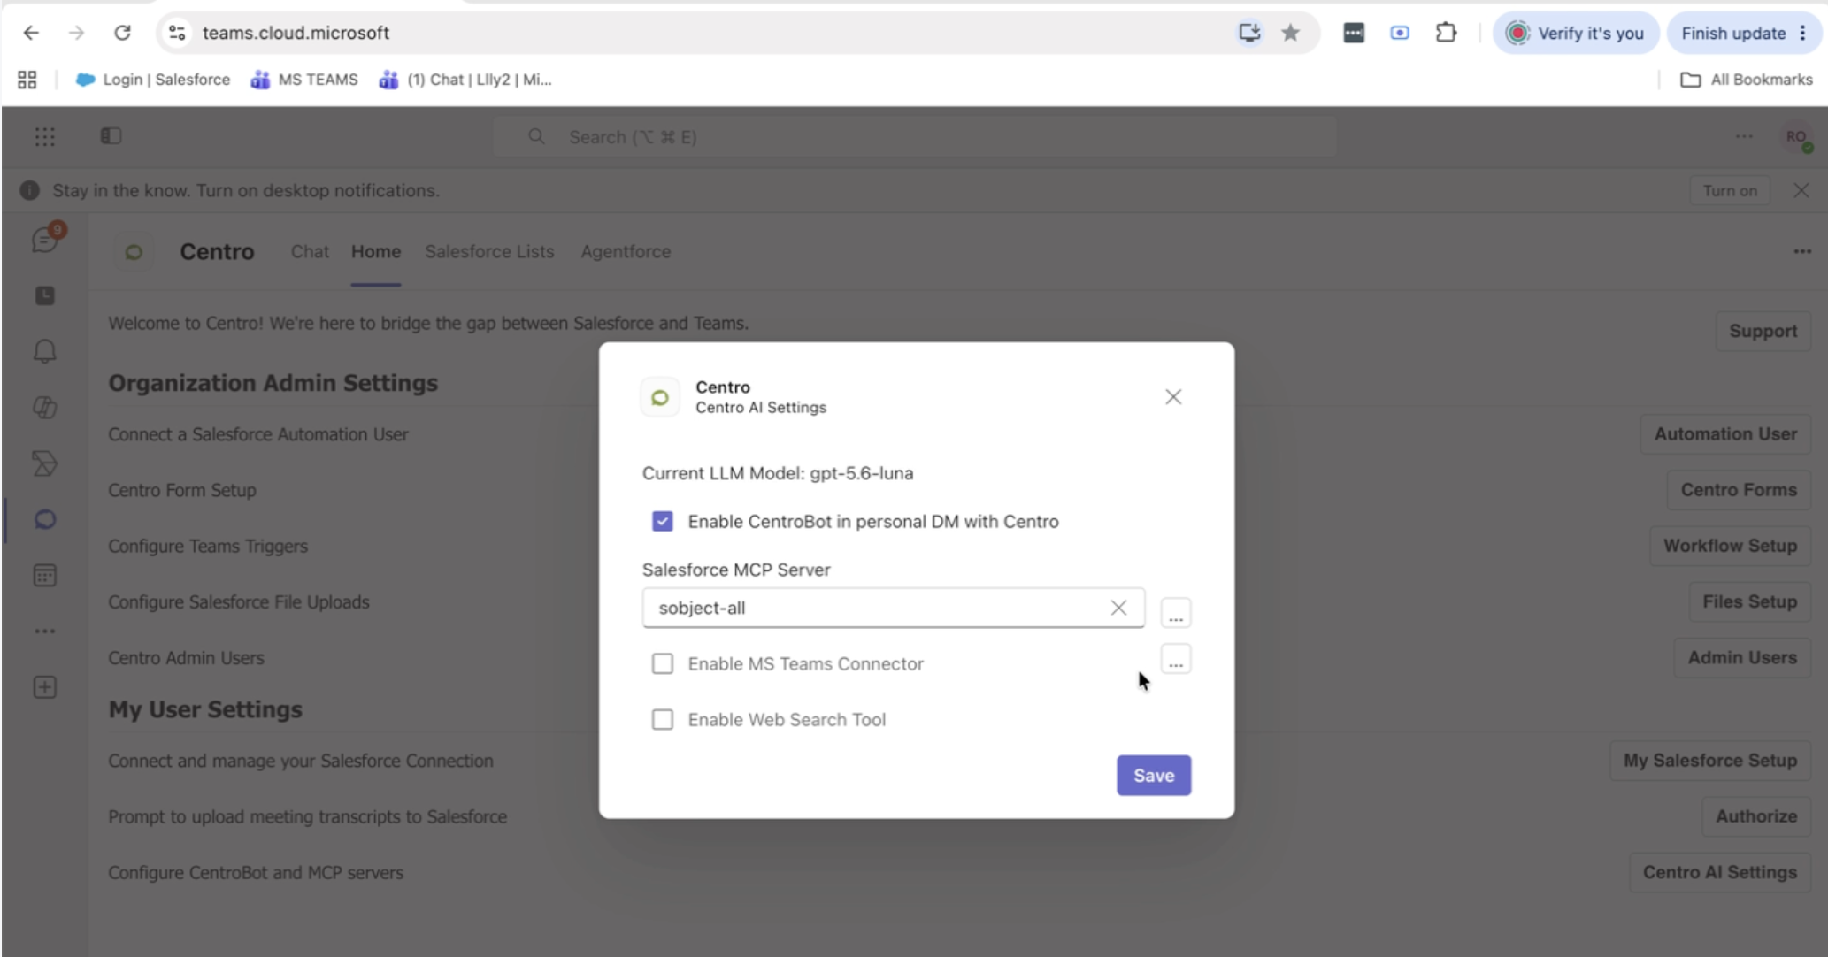Click the Support button
The image size is (1828, 957).
(x=1763, y=331)
